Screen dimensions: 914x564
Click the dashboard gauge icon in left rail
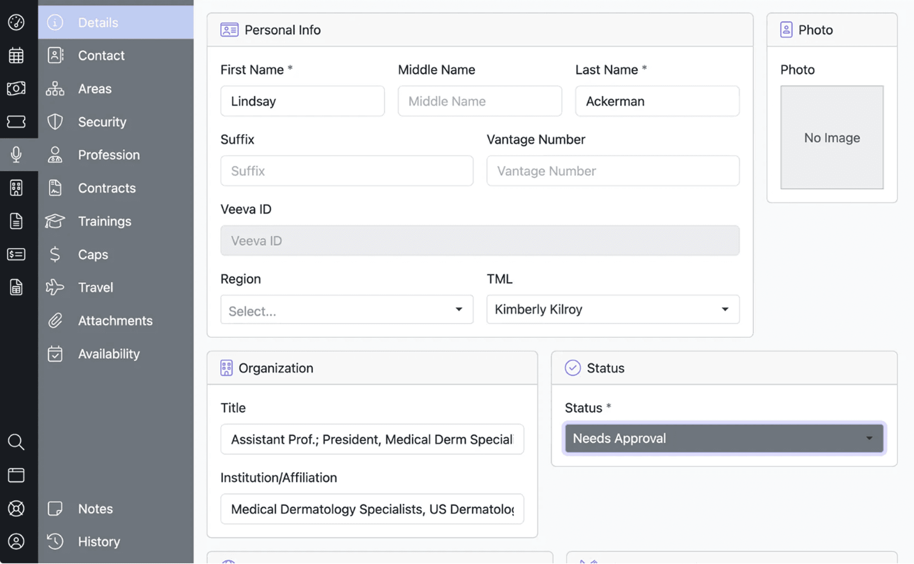(x=16, y=22)
